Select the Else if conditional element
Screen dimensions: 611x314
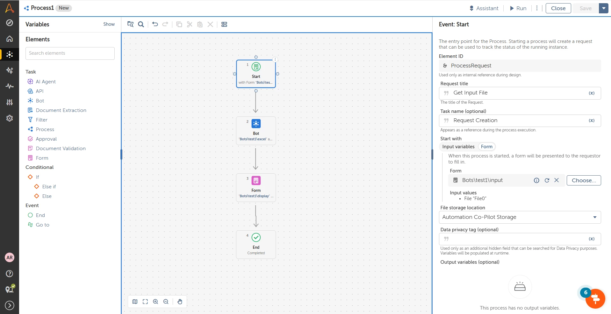point(45,187)
